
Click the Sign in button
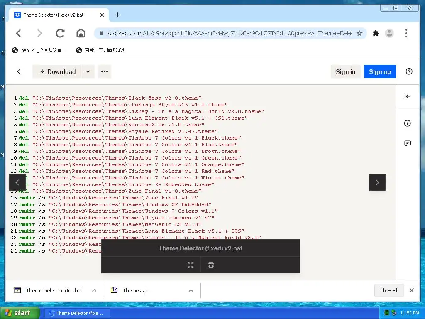coord(345,71)
